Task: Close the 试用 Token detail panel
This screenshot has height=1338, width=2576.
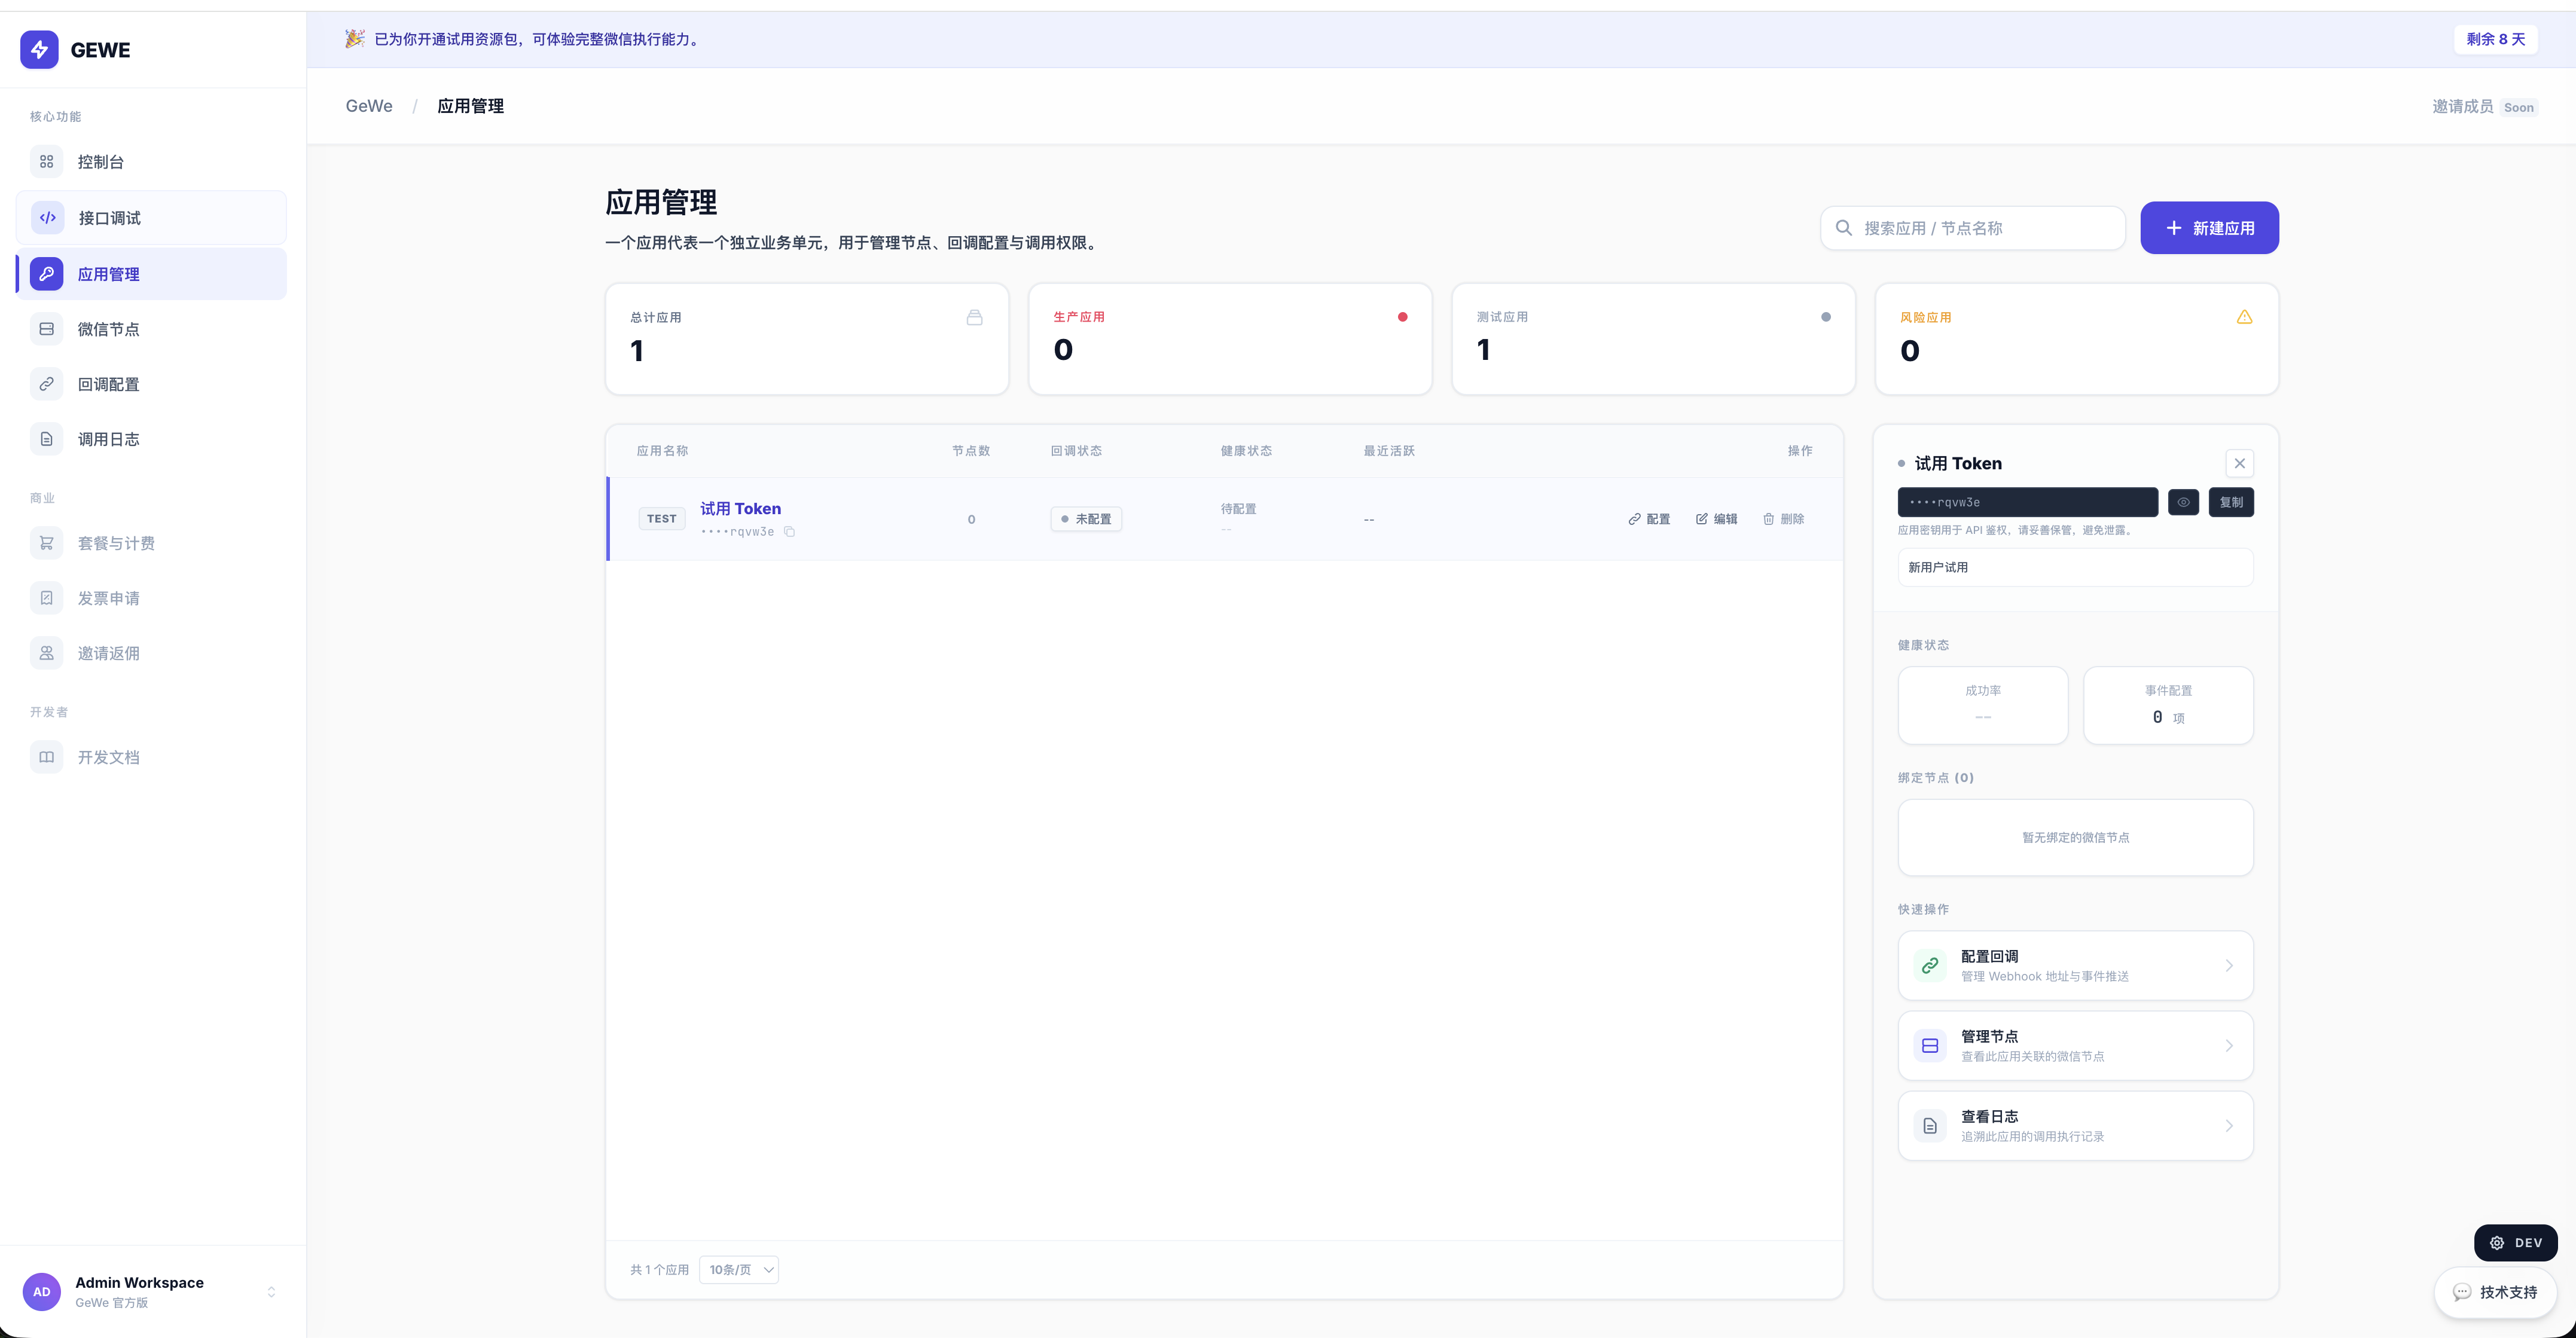Action: [x=2239, y=463]
